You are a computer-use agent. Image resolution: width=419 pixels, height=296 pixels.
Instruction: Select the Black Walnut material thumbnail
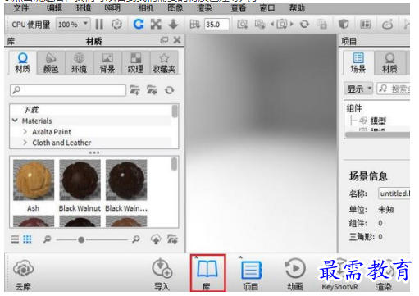tap(80, 180)
